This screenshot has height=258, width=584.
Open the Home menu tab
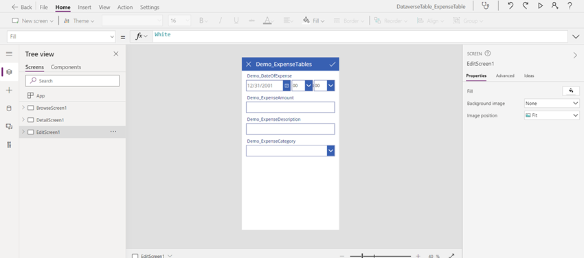click(x=63, y=7)
